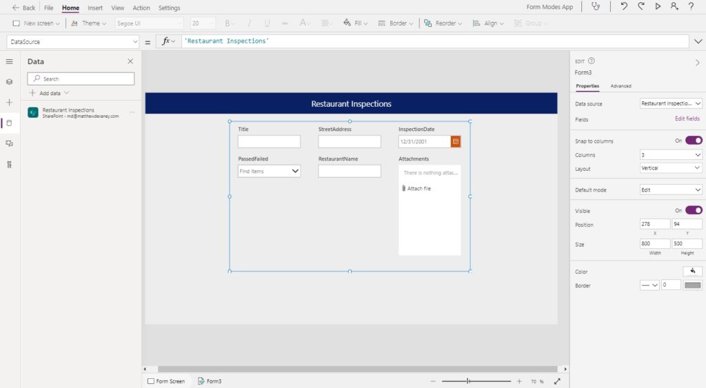Open the PassedFailed Find items dropdown
The width and height of the screenshot is (706, 388).
pyautogui.click(x=270, y=171)
